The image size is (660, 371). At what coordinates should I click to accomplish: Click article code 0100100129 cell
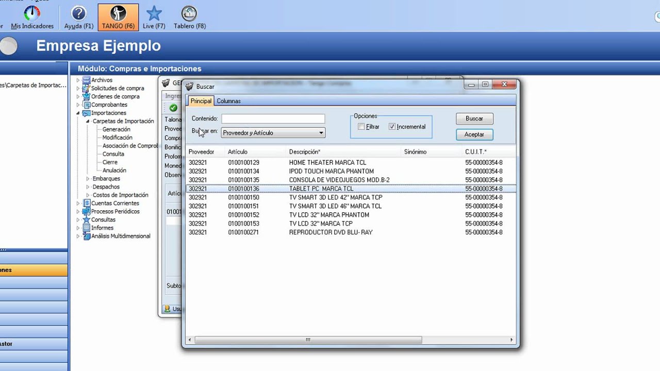[243, 162]
